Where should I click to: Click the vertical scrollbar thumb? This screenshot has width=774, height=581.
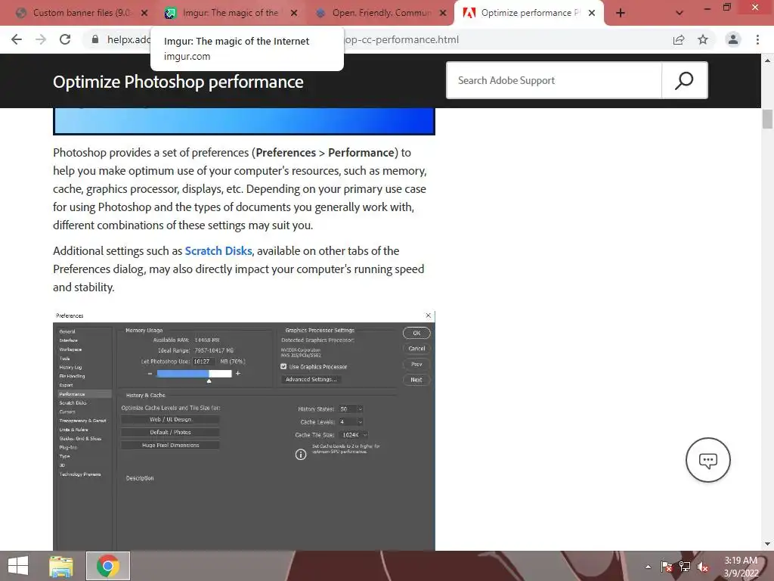768,119
